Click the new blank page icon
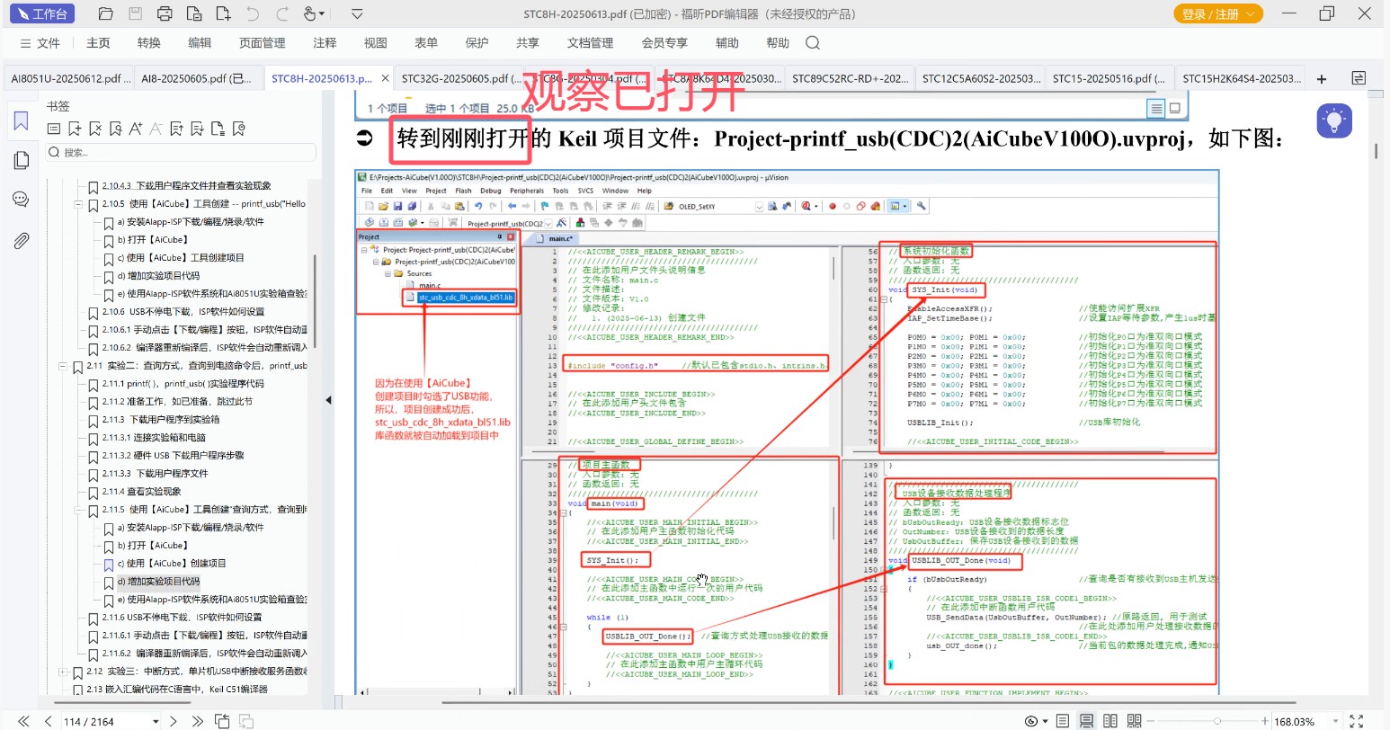The height and width of the screenshot is (730, 1390). (x=223, y=13)
